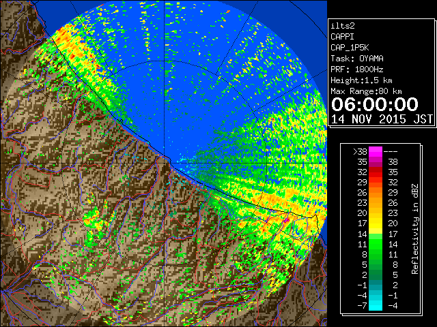Viewport: 437px width, 327px height.
Task: Click the "Task: OYAMA" line
Action: point(357,59)
